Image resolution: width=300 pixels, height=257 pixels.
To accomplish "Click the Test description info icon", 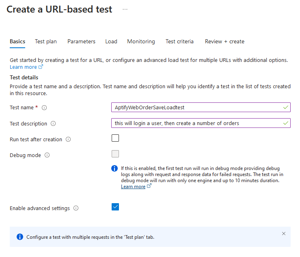I will (53, 123).
